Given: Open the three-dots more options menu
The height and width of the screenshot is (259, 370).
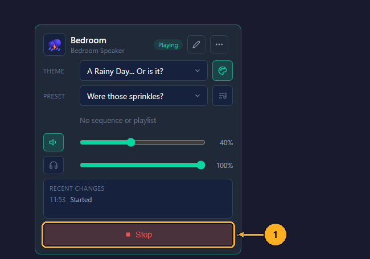Looking at the screenshot, I should (219, 44).
